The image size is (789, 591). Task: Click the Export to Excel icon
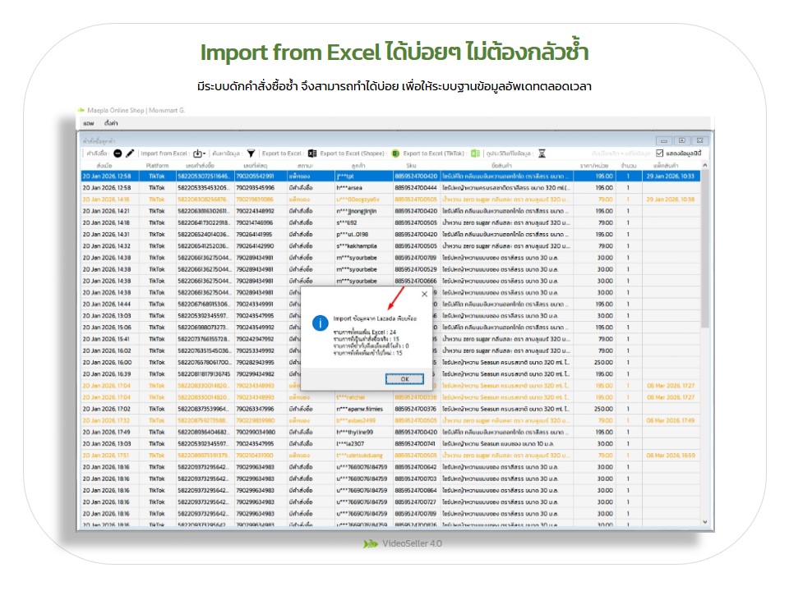pyautogui.click(x=312, y=153)
